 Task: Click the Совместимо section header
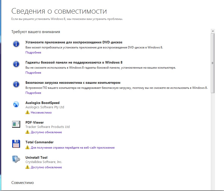pyautogui.click(x=22, y=183)
